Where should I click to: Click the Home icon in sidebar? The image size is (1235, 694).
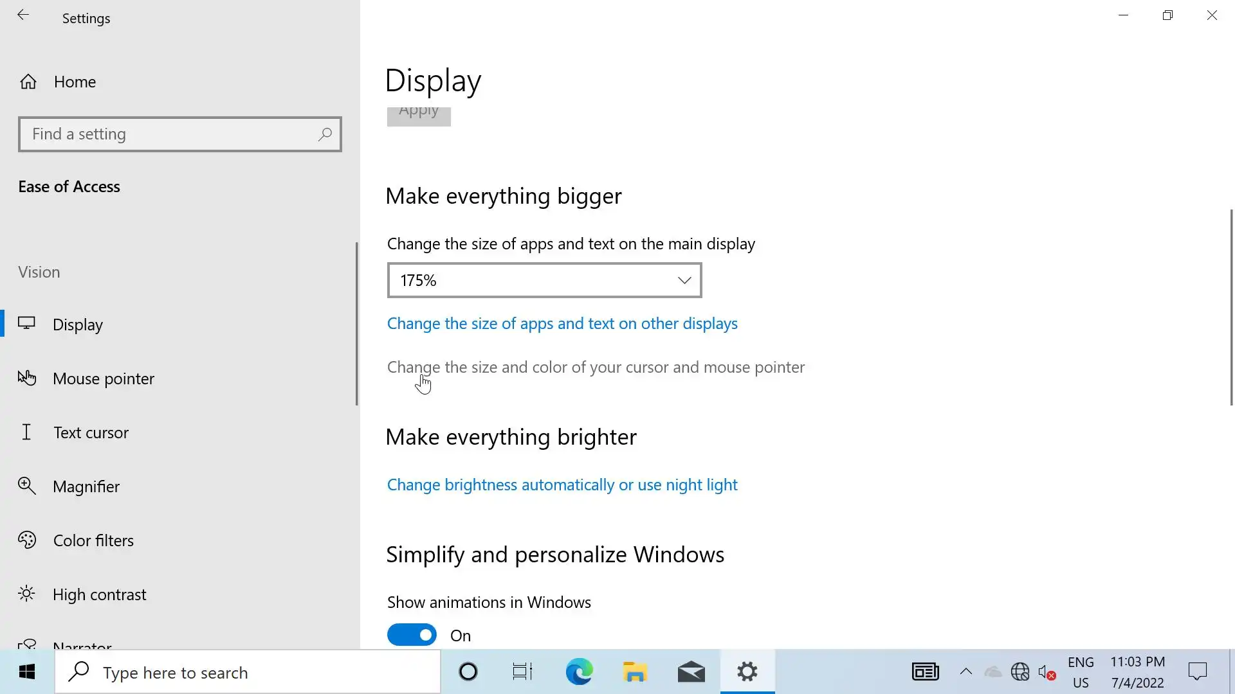tap(28, 82)
